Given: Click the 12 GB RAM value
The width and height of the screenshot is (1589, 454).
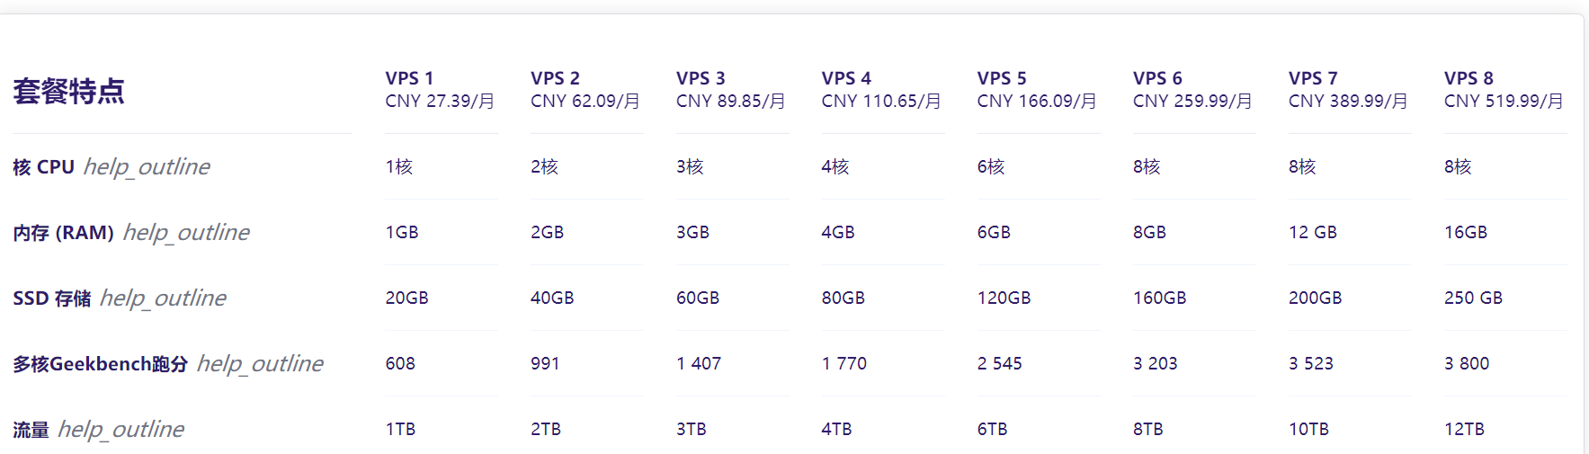Looking at the screenshot, I should (x=1312, y=232).
